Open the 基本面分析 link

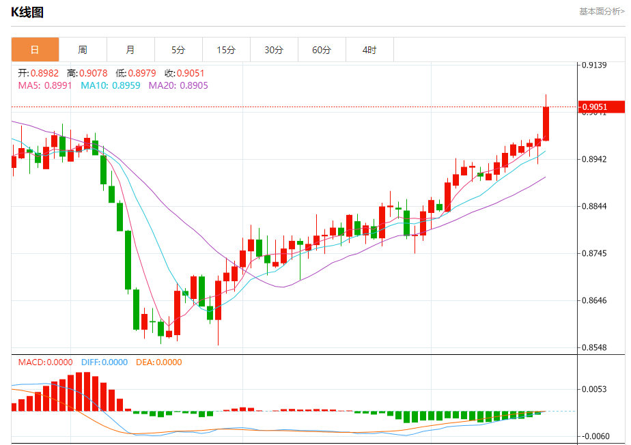pos(602,12)
